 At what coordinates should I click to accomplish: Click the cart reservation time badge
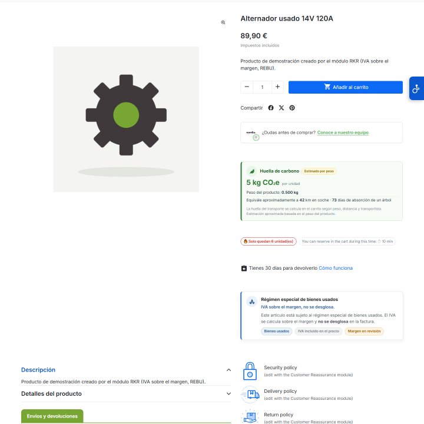[347, 241]
